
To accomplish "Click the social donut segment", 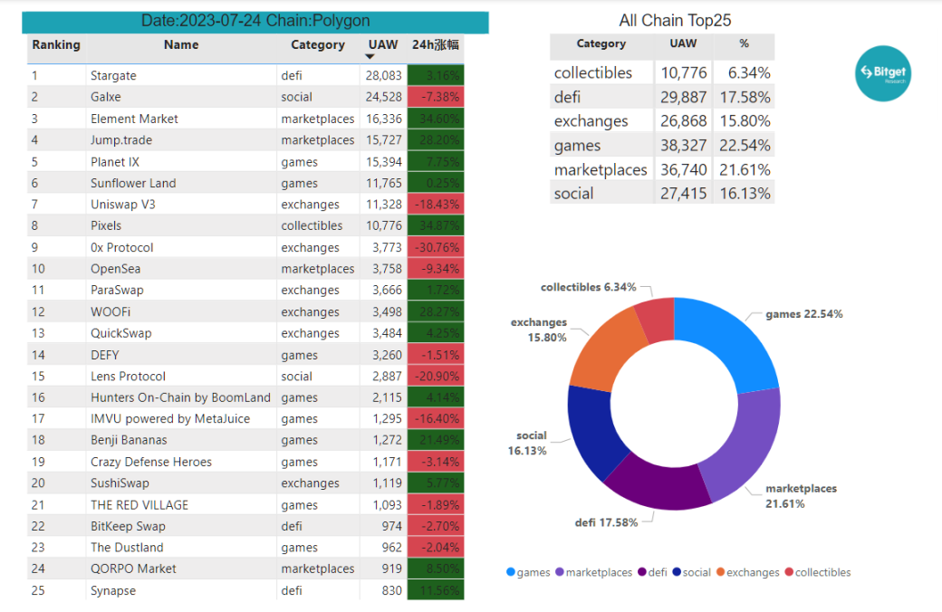I will [592, 429].
